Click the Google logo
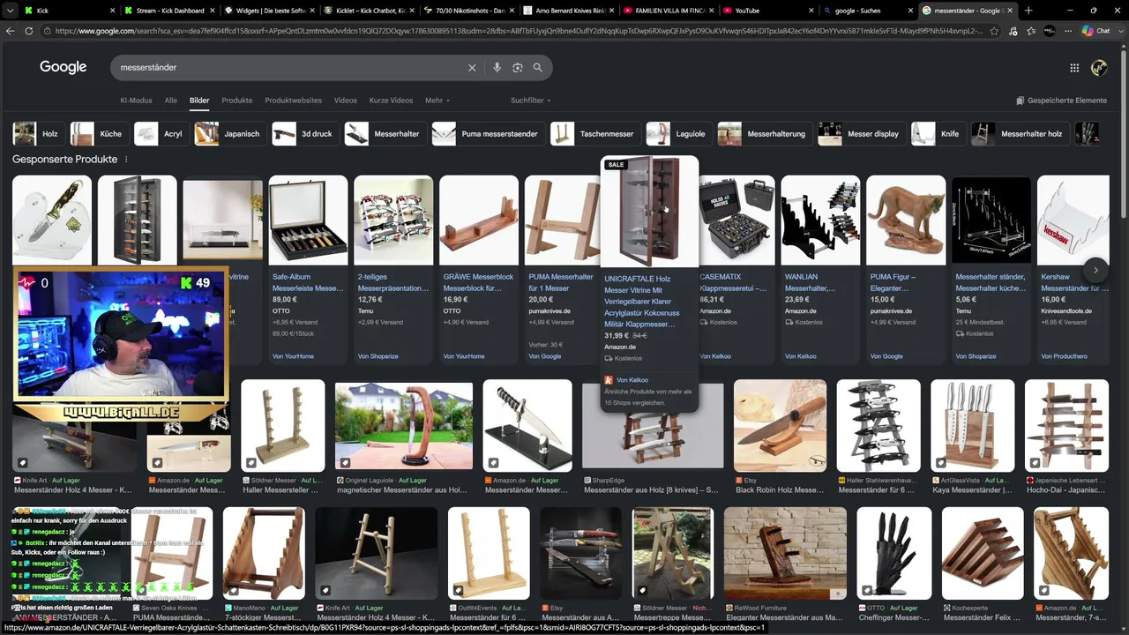Screen dimensions: 1129x635 coord(64,68)
